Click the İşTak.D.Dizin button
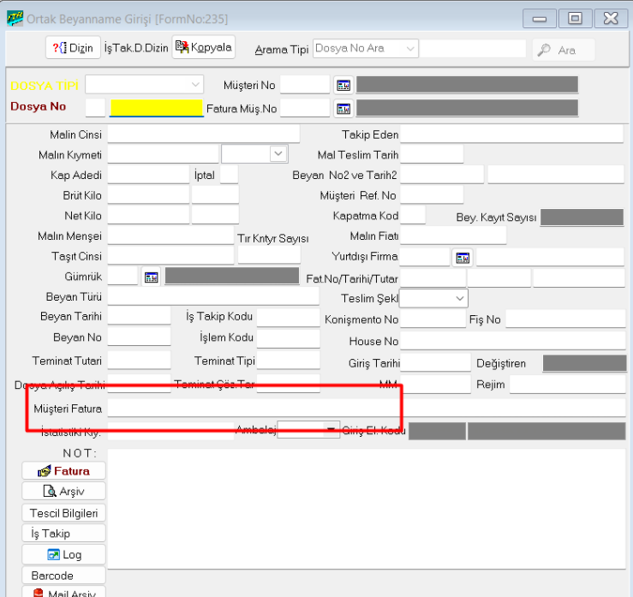Screen dimensions: 633x597 tap(136, 49)
